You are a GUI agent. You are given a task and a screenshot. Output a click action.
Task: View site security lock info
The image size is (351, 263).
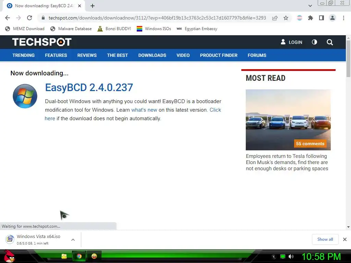(x=43, y=18)
